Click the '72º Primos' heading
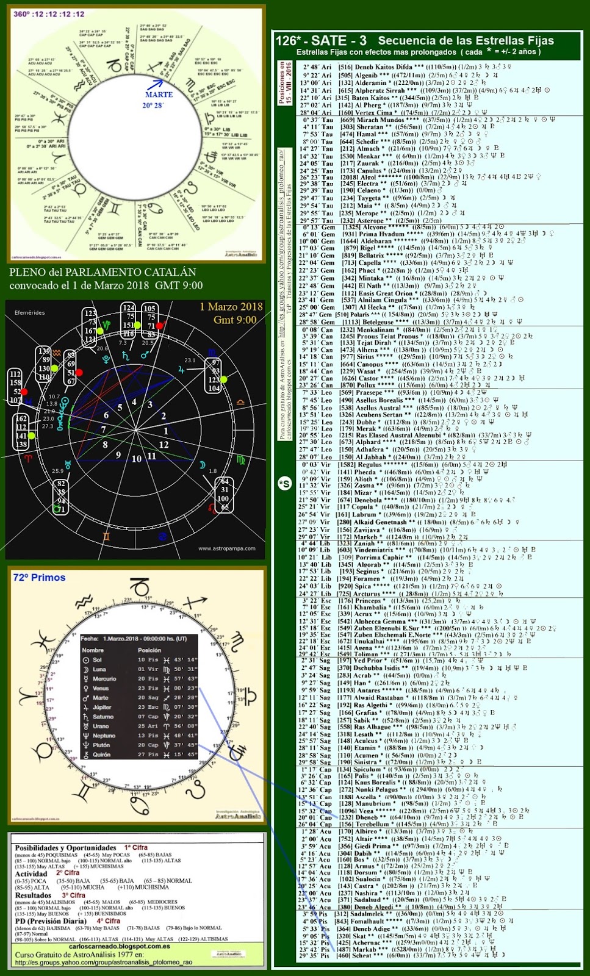This screenshot has height=976, width=590. (x=39, y=577)
